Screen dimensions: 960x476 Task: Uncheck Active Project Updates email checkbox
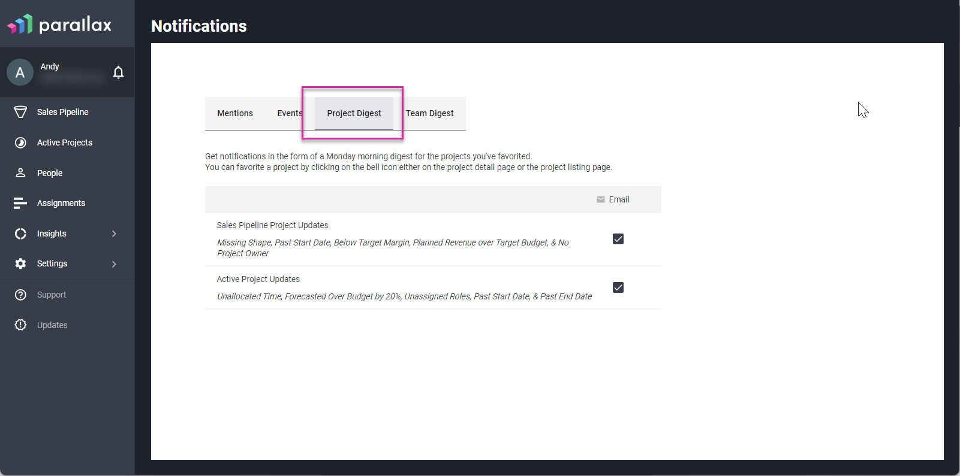pyautogui.click(x=618, y=287)
